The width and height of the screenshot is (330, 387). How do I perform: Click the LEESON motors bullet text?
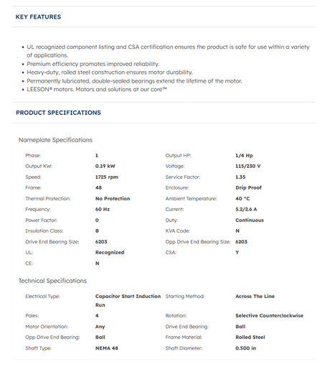coord(97,89)
